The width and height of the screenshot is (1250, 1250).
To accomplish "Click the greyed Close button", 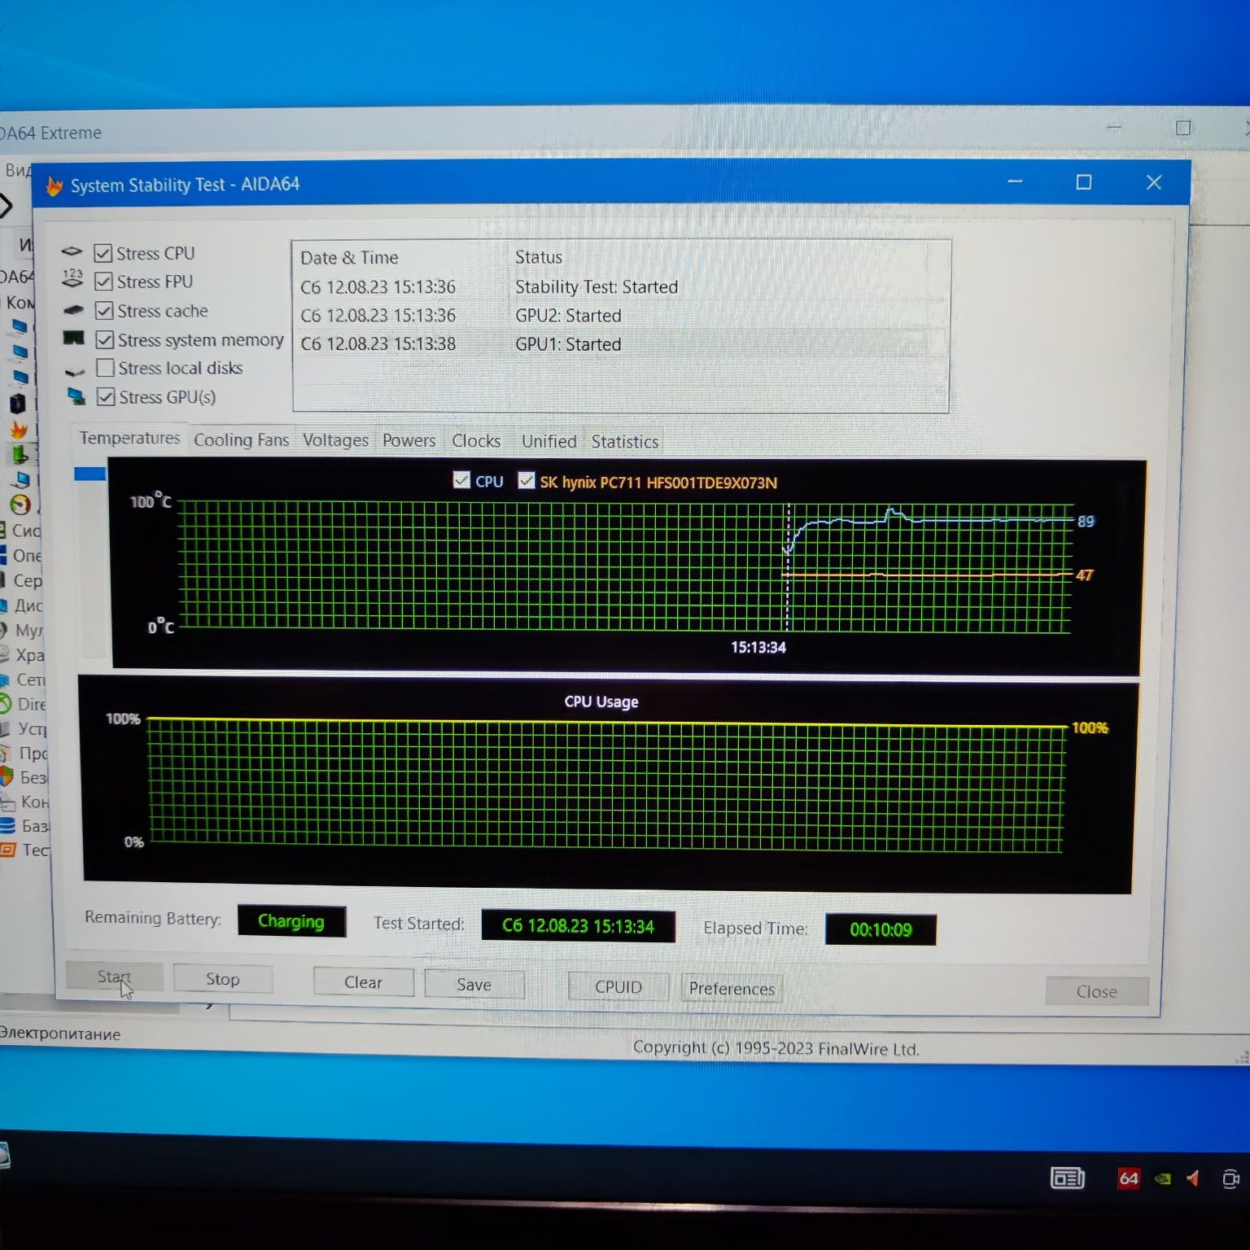I will 1096,991.
